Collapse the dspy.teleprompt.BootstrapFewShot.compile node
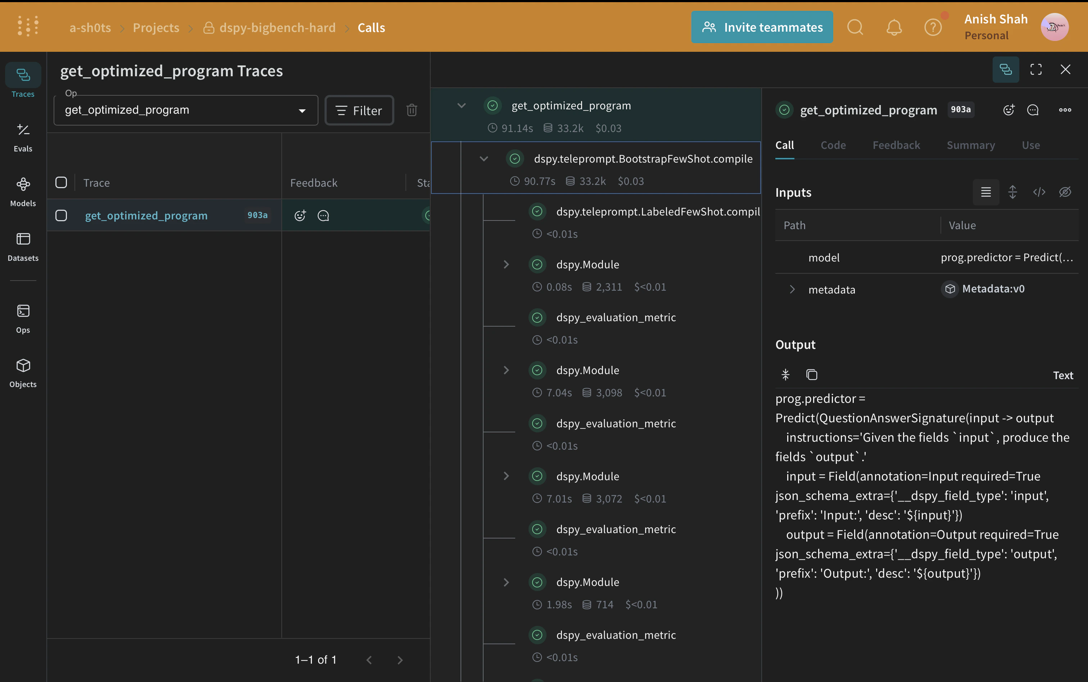This screenshot has width=1088, height=682. [484, 159]
